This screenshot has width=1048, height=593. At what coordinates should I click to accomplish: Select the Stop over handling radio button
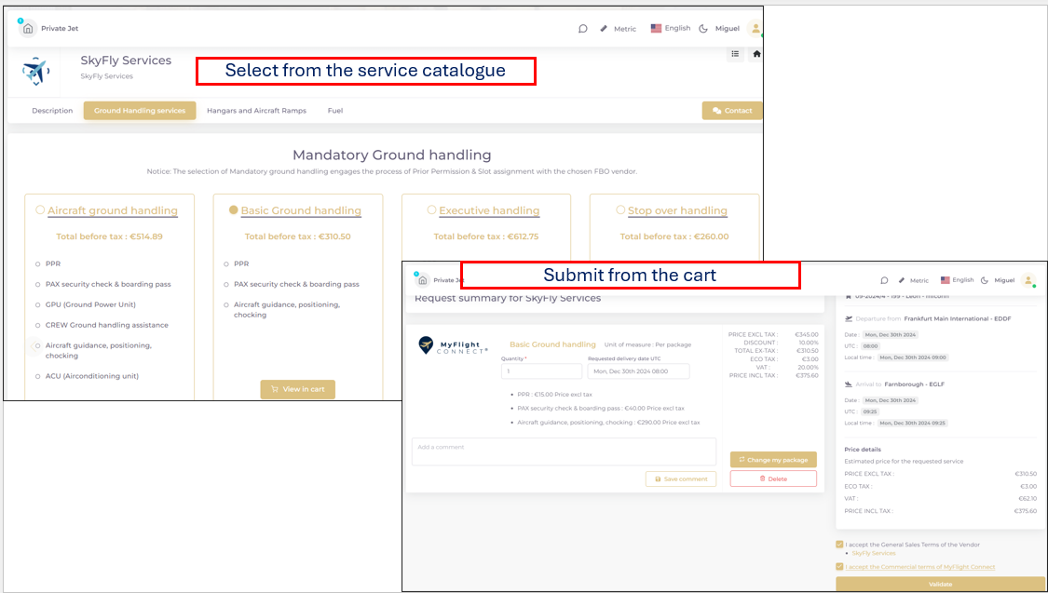[620, 209]
